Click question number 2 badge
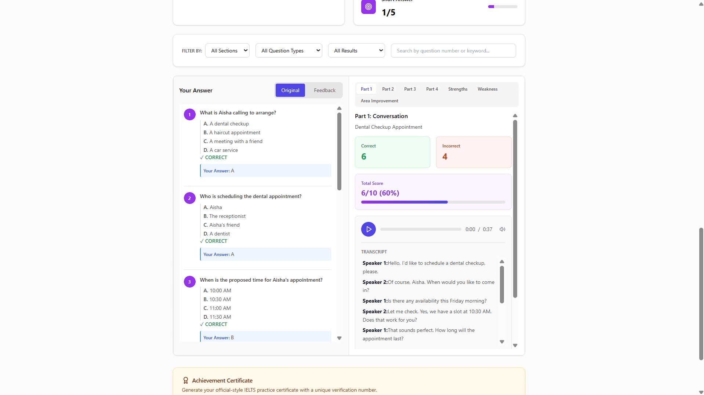704x395 pixels. [x=189, y=198]
